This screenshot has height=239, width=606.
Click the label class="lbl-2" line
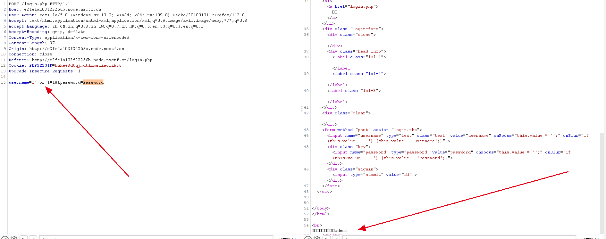point(359,74)
